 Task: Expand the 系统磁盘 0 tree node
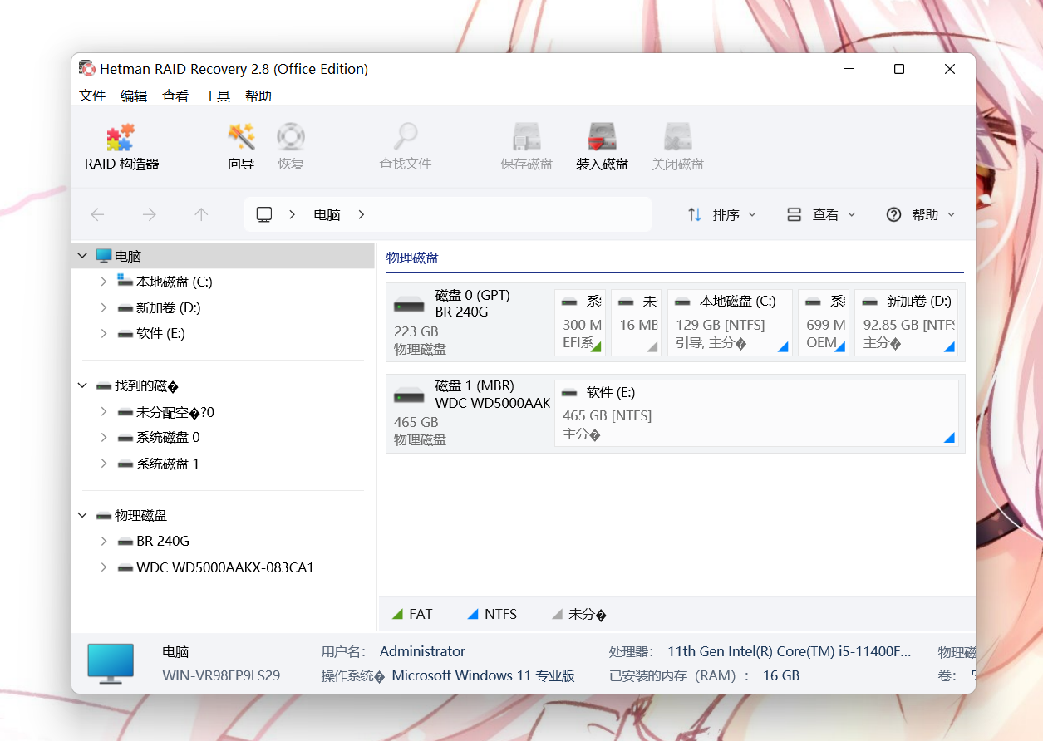point(103,437)
